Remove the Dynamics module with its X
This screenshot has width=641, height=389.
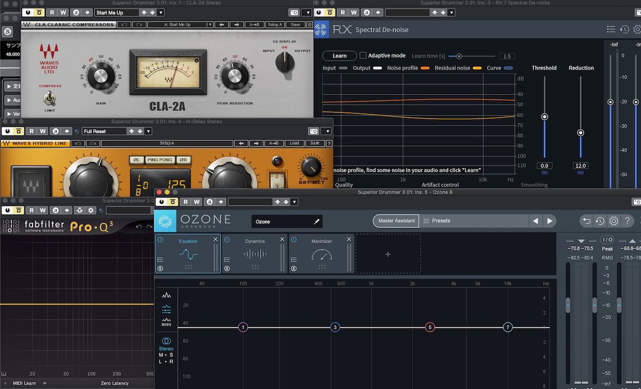tap(282, 239)
